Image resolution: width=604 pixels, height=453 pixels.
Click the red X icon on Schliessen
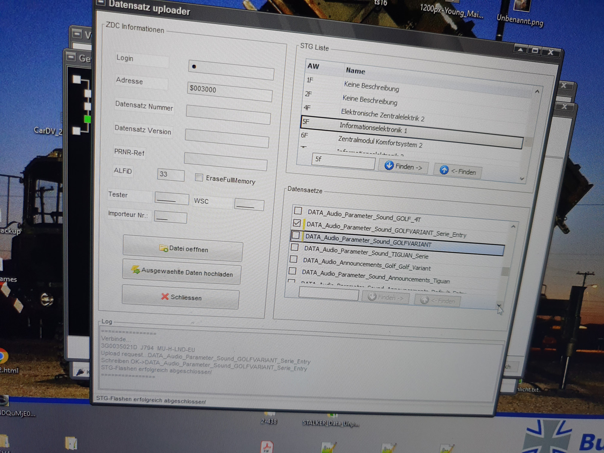pyautogui.click(x=165, y=296)
